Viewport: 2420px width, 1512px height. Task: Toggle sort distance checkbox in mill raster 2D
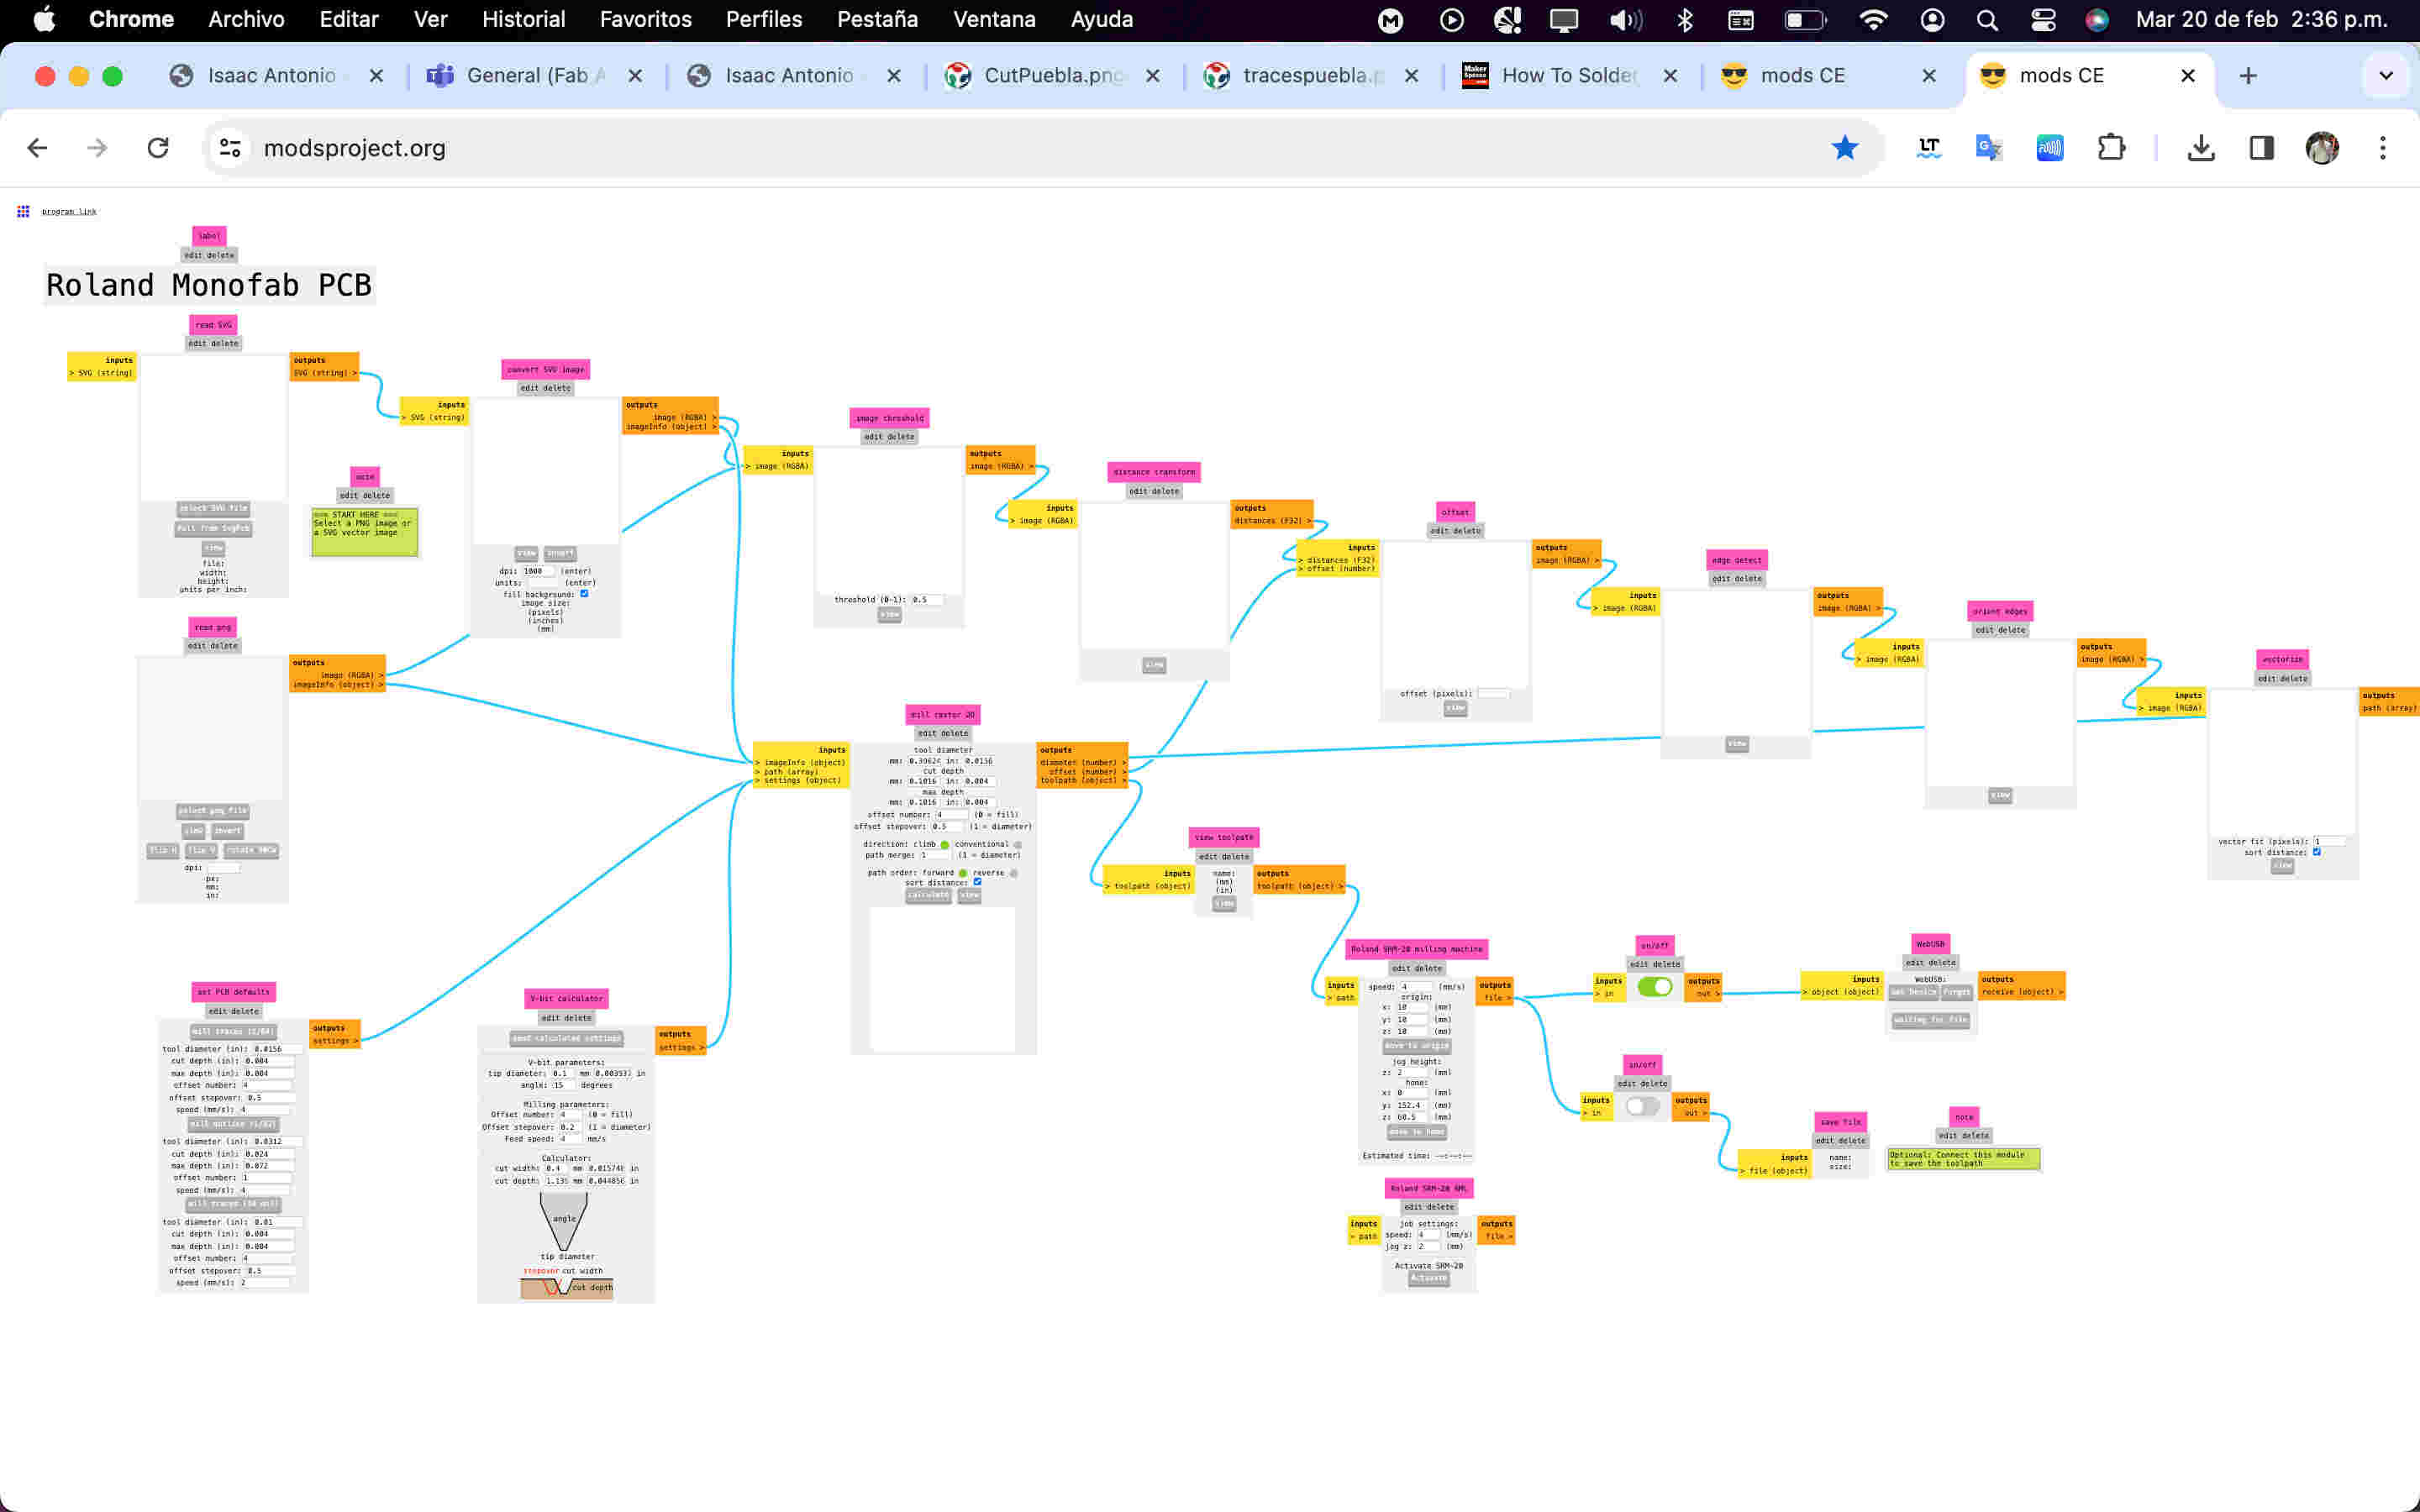(x=978, y=882)
